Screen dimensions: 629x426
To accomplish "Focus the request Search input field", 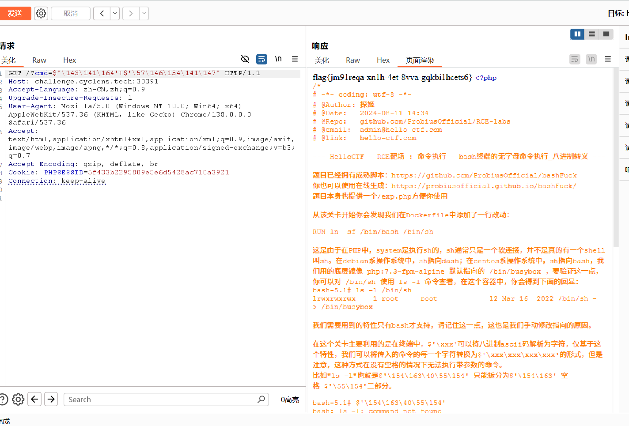I will [x=166, y=400].
